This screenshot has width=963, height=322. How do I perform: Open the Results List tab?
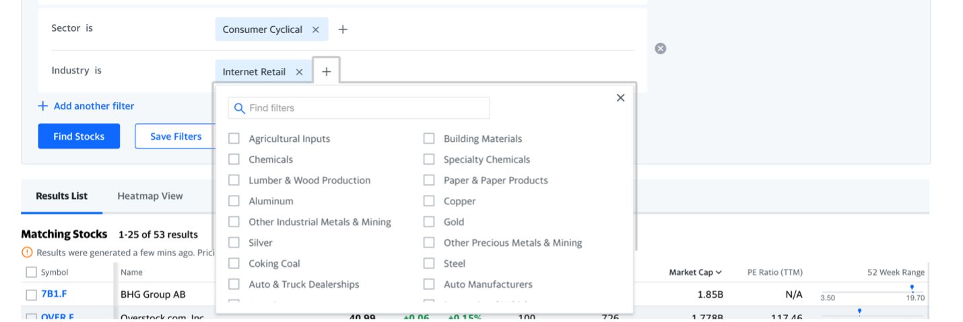pyautogui.click(x=61, y=196)
